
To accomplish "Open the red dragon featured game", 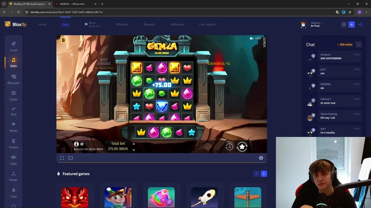I will 75,197.
